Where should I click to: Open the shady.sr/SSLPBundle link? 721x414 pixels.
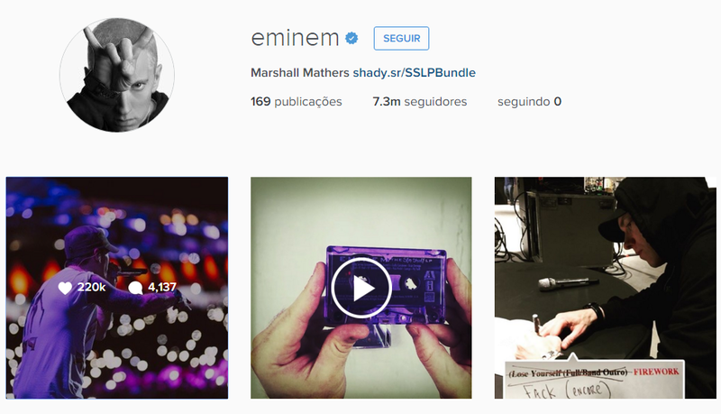point(415,73)
